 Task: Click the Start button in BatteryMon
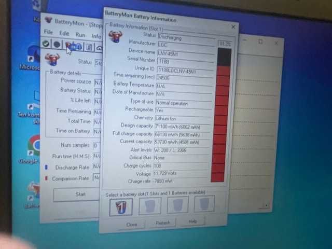coord(77,195)
